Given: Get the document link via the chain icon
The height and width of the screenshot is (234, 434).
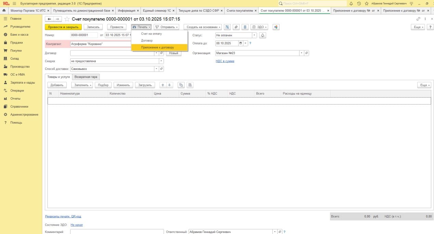Looking at the screenshot, I should coord(418,19).
